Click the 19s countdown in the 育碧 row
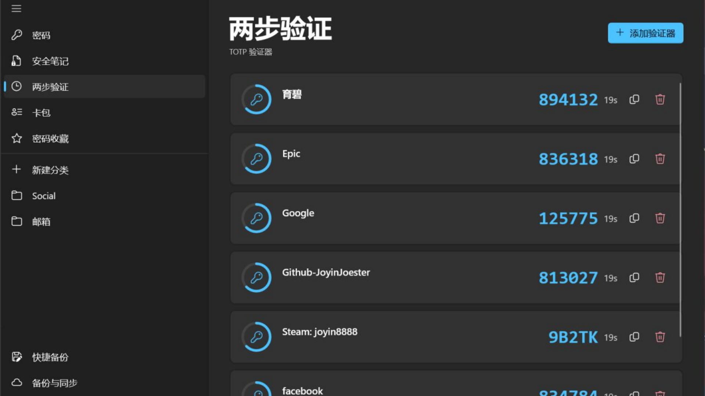The width and height of the screenshot is (705, 396). tap(611, 100)
